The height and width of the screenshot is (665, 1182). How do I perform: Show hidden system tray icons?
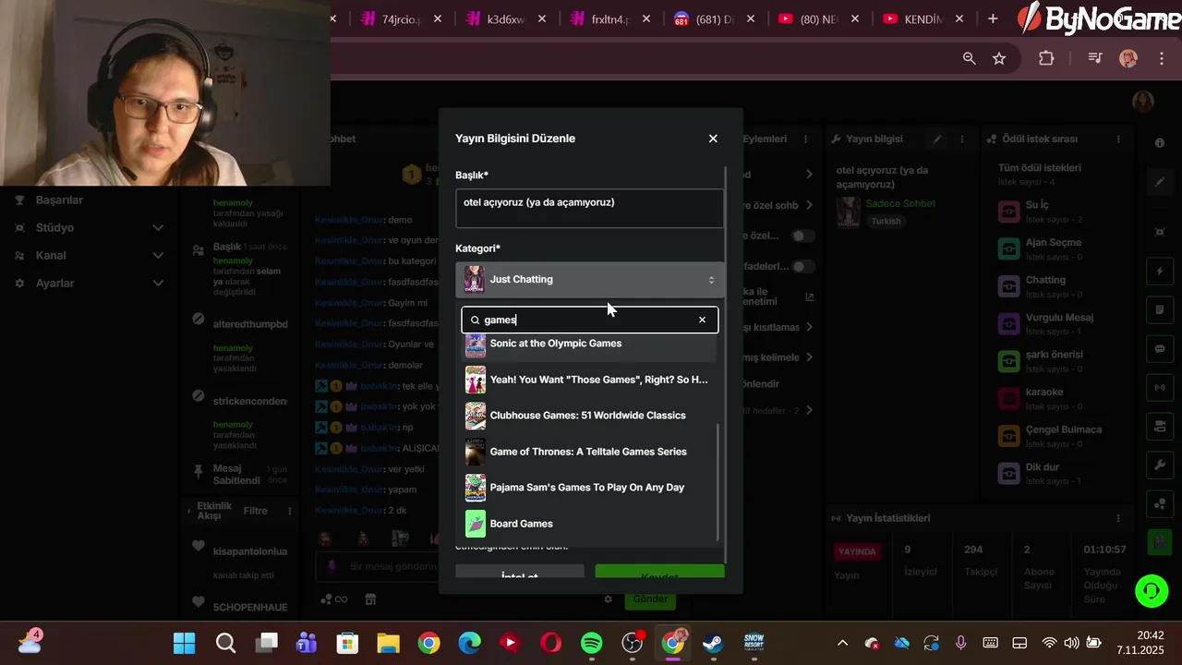[x=842, y=643]
